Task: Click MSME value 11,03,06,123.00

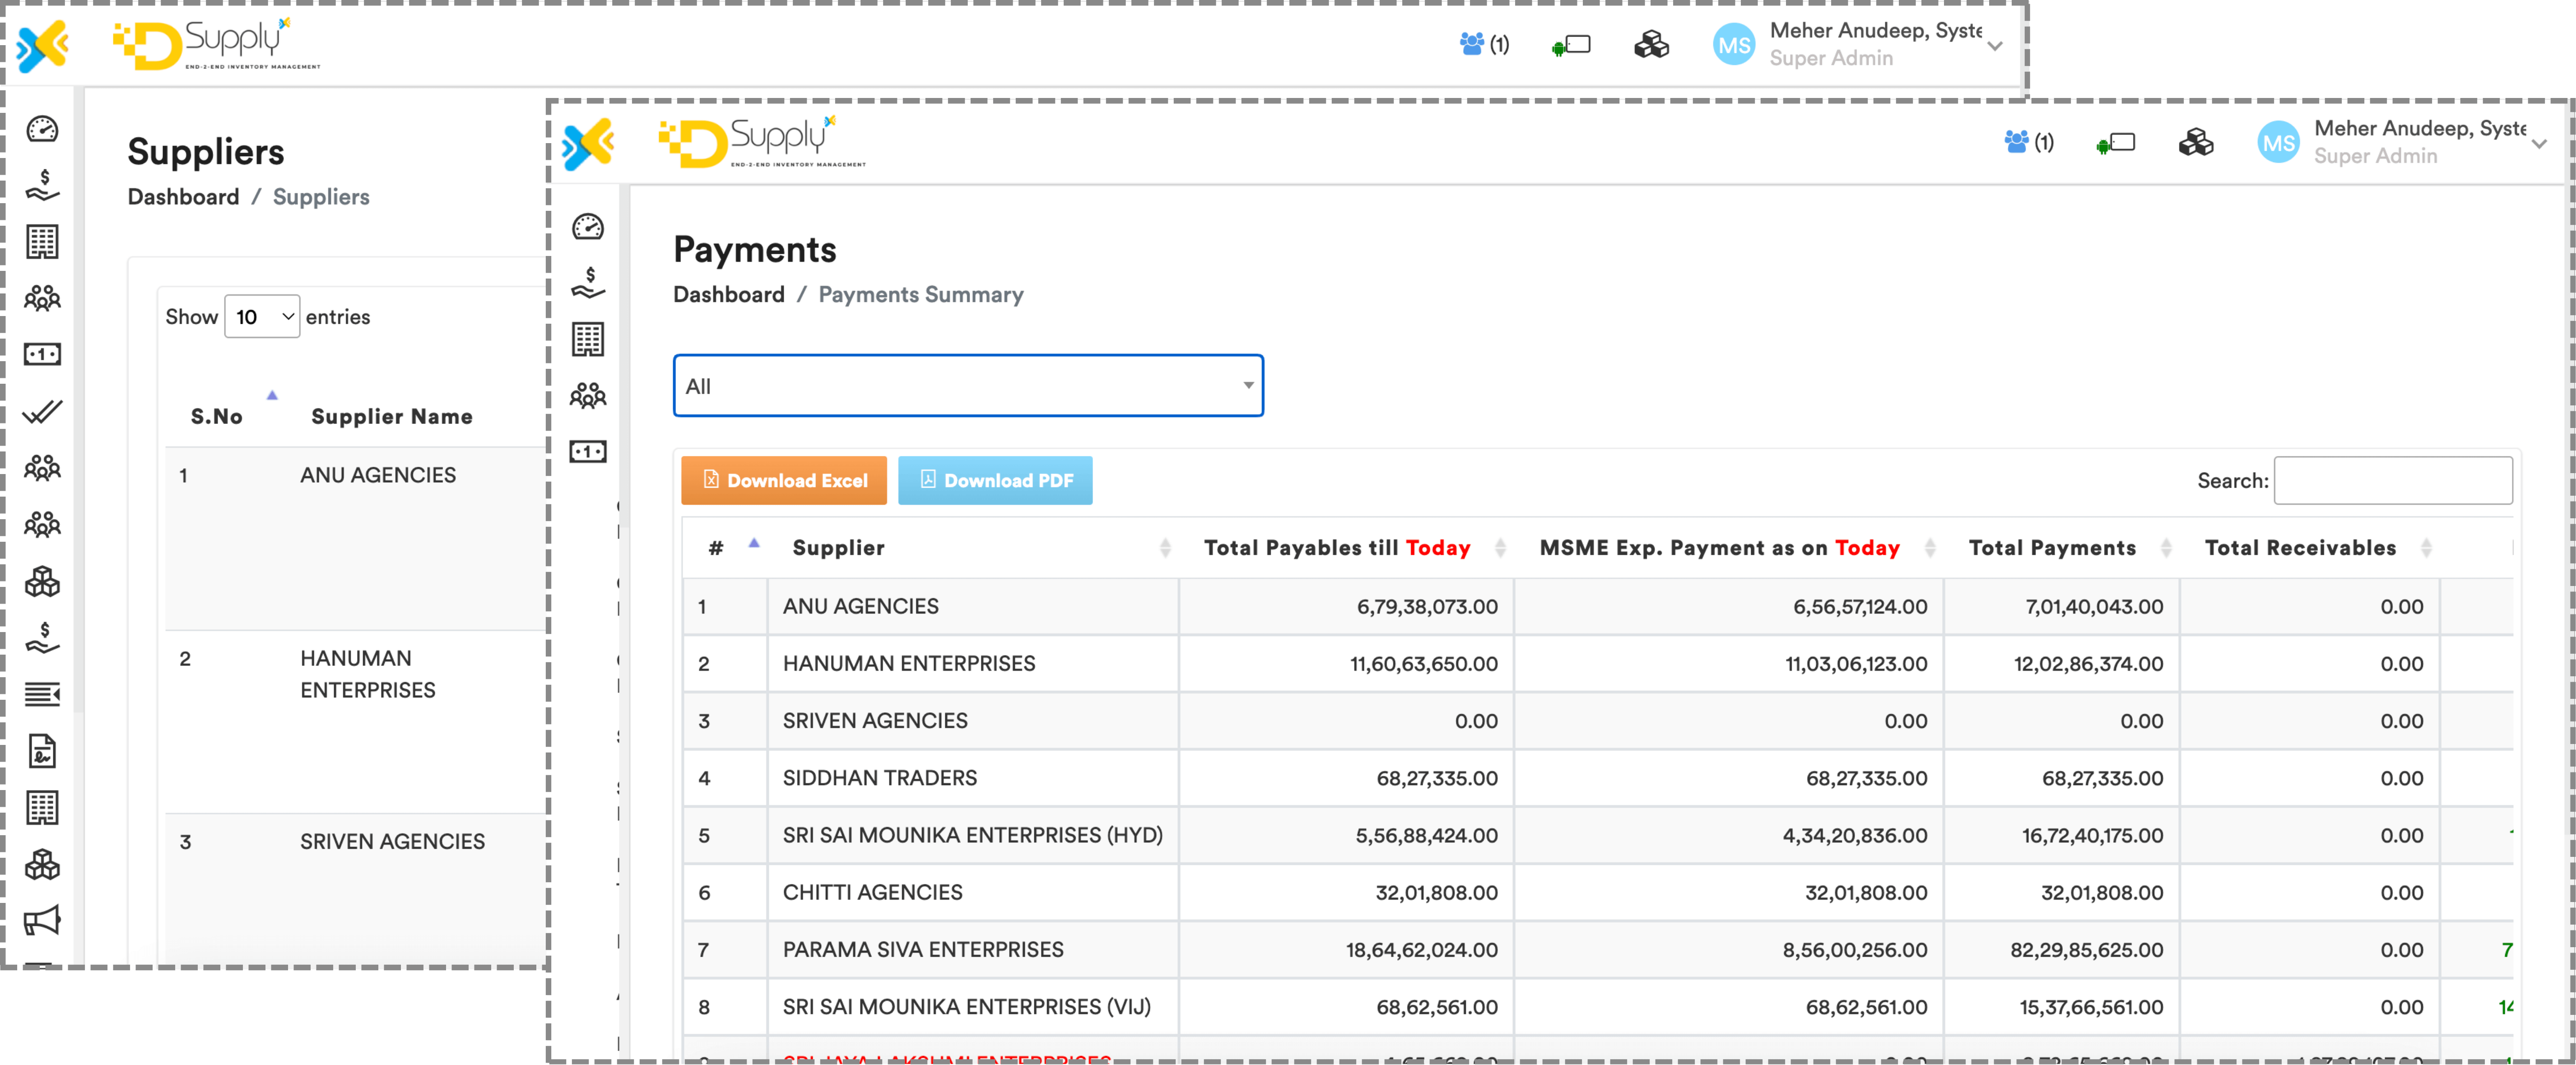Action: point(1856,663)
